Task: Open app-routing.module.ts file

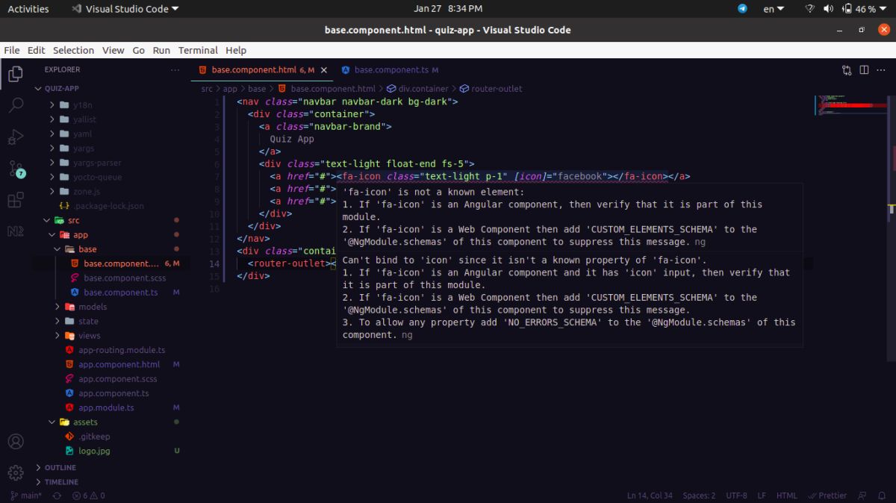Action: [x=122, y=350]
